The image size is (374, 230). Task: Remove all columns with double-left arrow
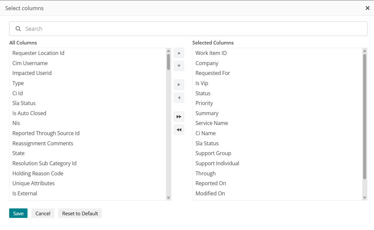[x=179, y=130]
